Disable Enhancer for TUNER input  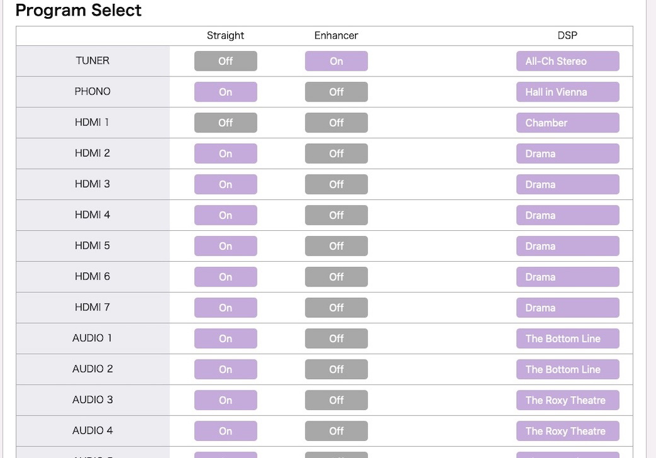[336, 61]
